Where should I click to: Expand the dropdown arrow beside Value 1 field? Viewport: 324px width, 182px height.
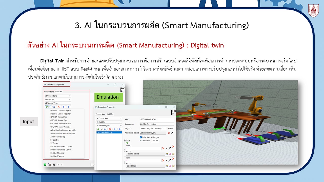[166, 148]
